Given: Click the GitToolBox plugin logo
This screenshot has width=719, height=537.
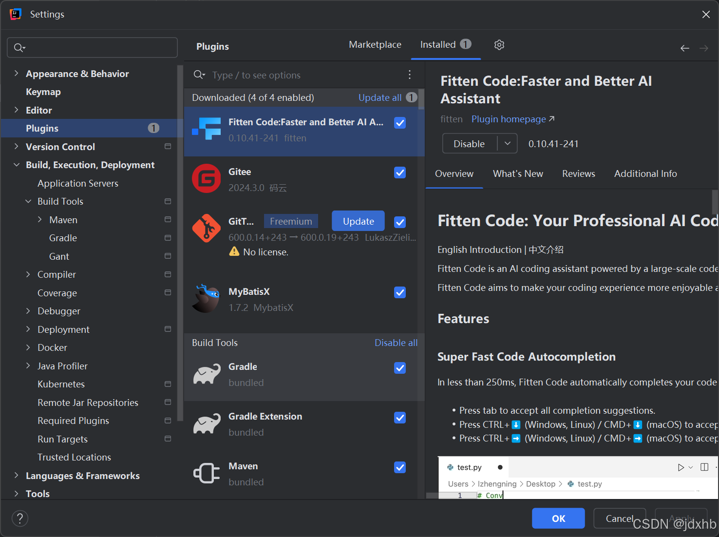Looking at the screenshot, I should pos(207,228).
